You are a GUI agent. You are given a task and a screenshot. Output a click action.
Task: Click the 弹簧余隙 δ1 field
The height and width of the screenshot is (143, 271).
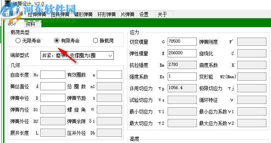(x=109, y=121)
